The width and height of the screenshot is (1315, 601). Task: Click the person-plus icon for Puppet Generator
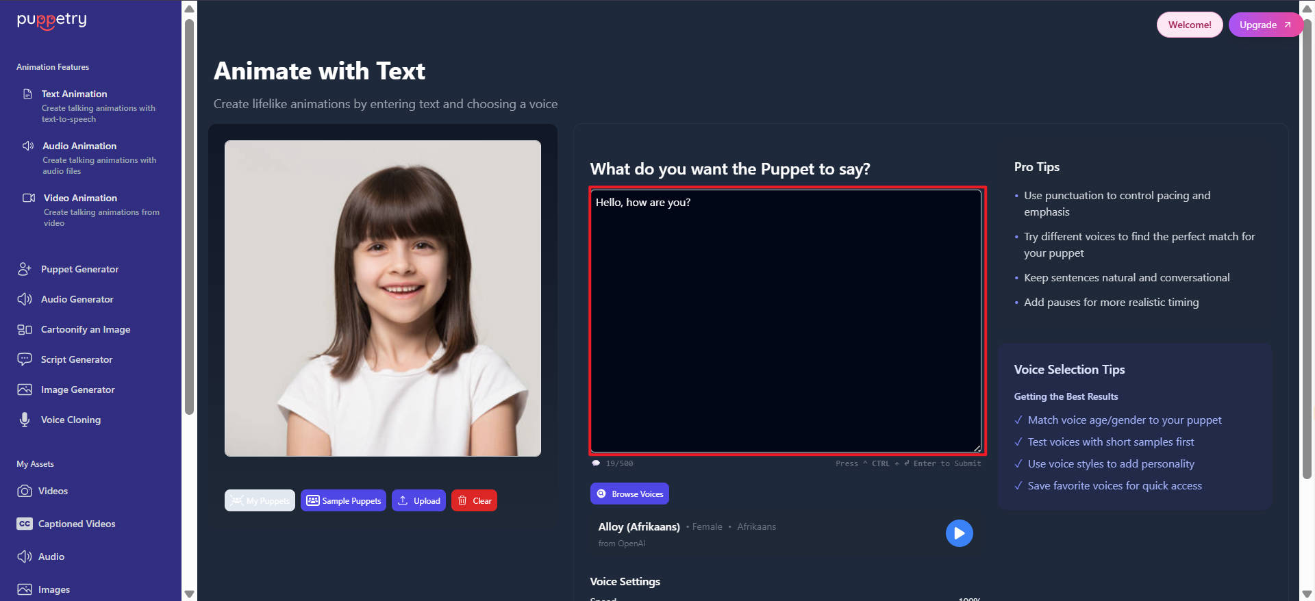coord(25,269)
